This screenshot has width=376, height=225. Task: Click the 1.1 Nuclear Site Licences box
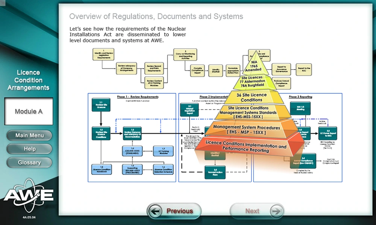click(x=101, y=105)
